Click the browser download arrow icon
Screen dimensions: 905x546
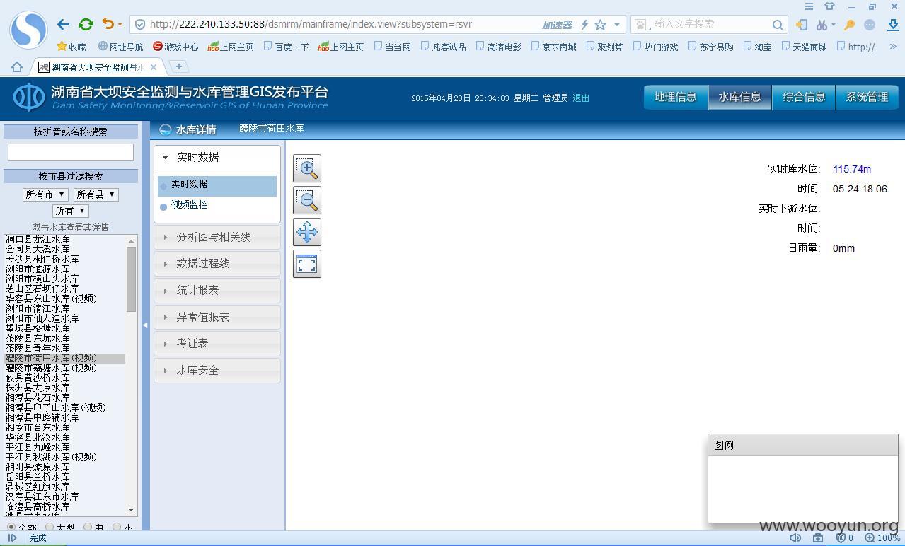coord(893,25)
